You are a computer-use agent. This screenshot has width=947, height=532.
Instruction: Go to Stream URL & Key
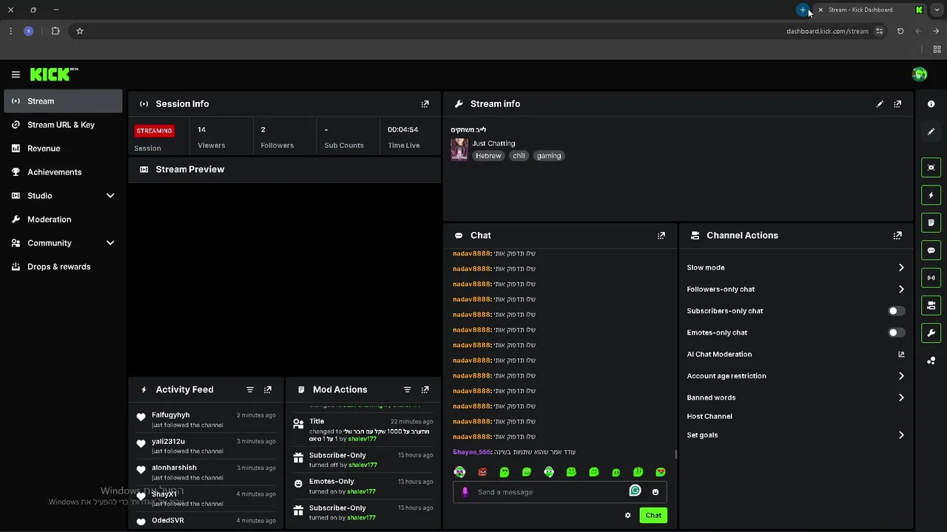[63, 125]
